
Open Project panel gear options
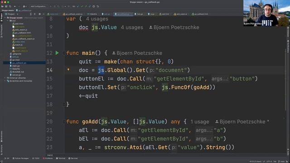coord(39,14)
